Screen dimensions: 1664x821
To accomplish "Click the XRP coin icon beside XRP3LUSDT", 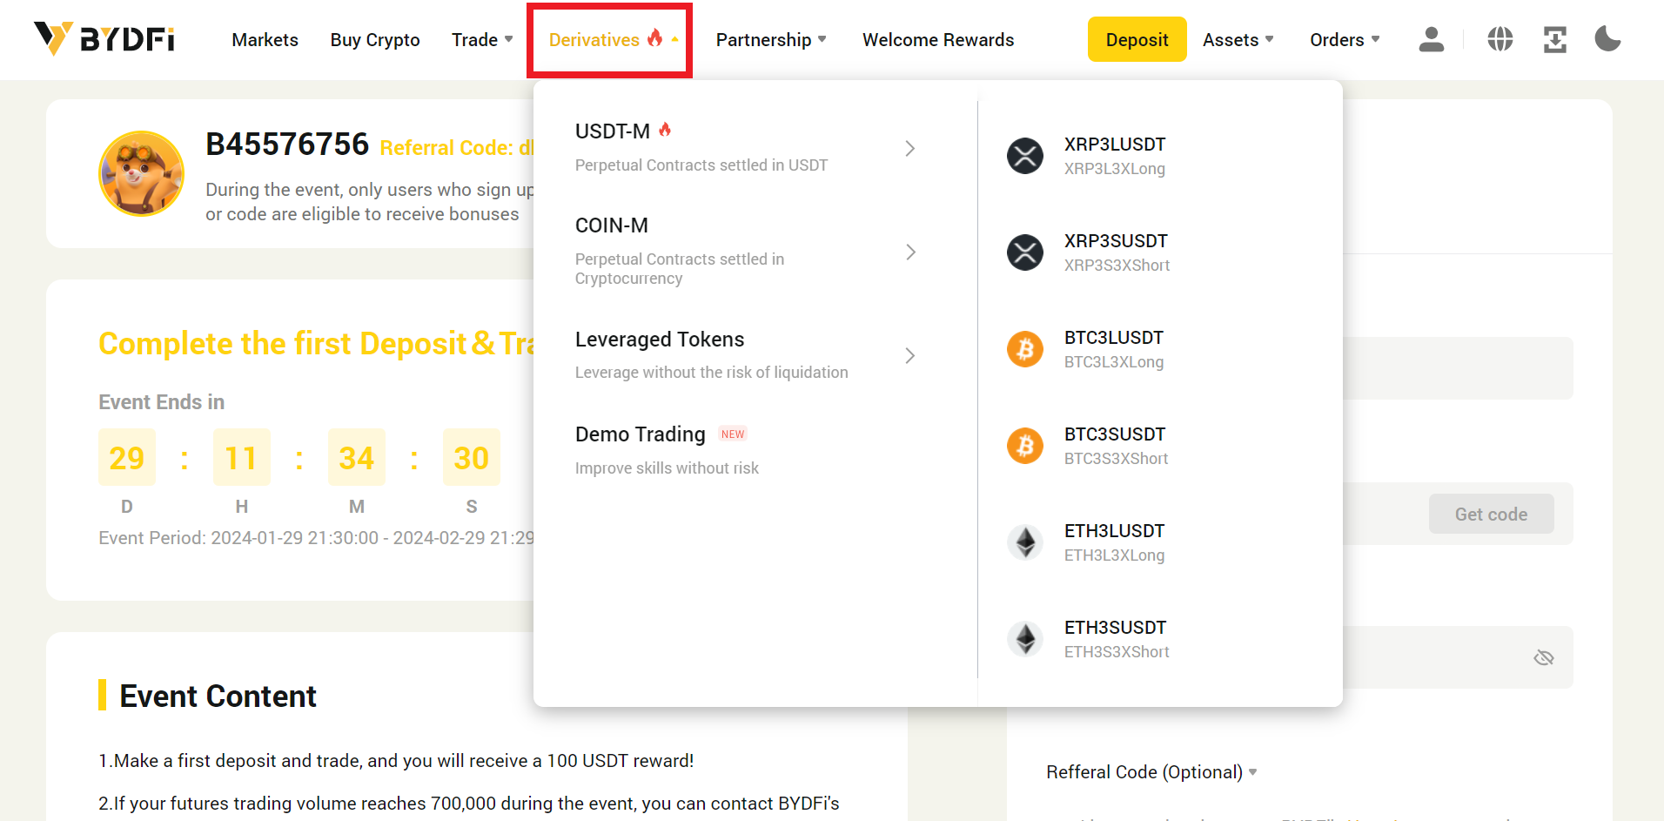I will (x=1025, y=156).
